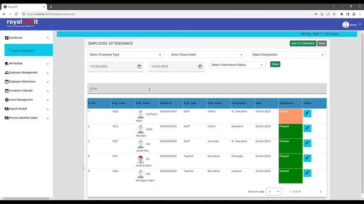Change the items per page dropdown
Viewport: 364px width, 204px height.
pos(274,192)
